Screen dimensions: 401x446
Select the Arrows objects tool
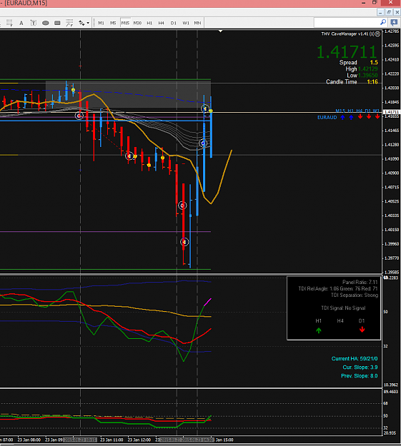point(81,23)
